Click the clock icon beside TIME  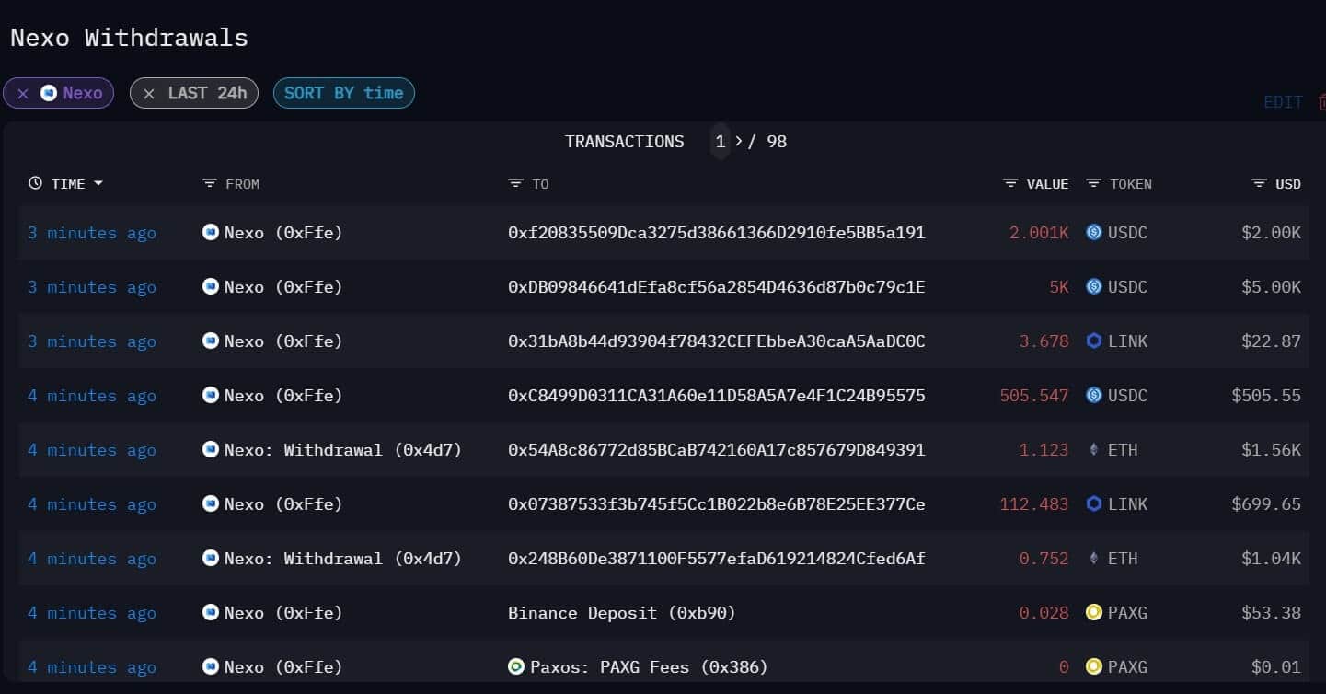click(x=35, y=184)
